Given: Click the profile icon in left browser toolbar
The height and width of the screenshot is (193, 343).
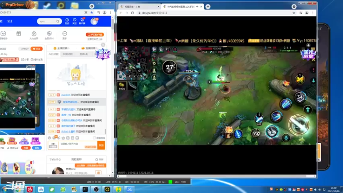Looking at the screenshot, I should 105,12.
